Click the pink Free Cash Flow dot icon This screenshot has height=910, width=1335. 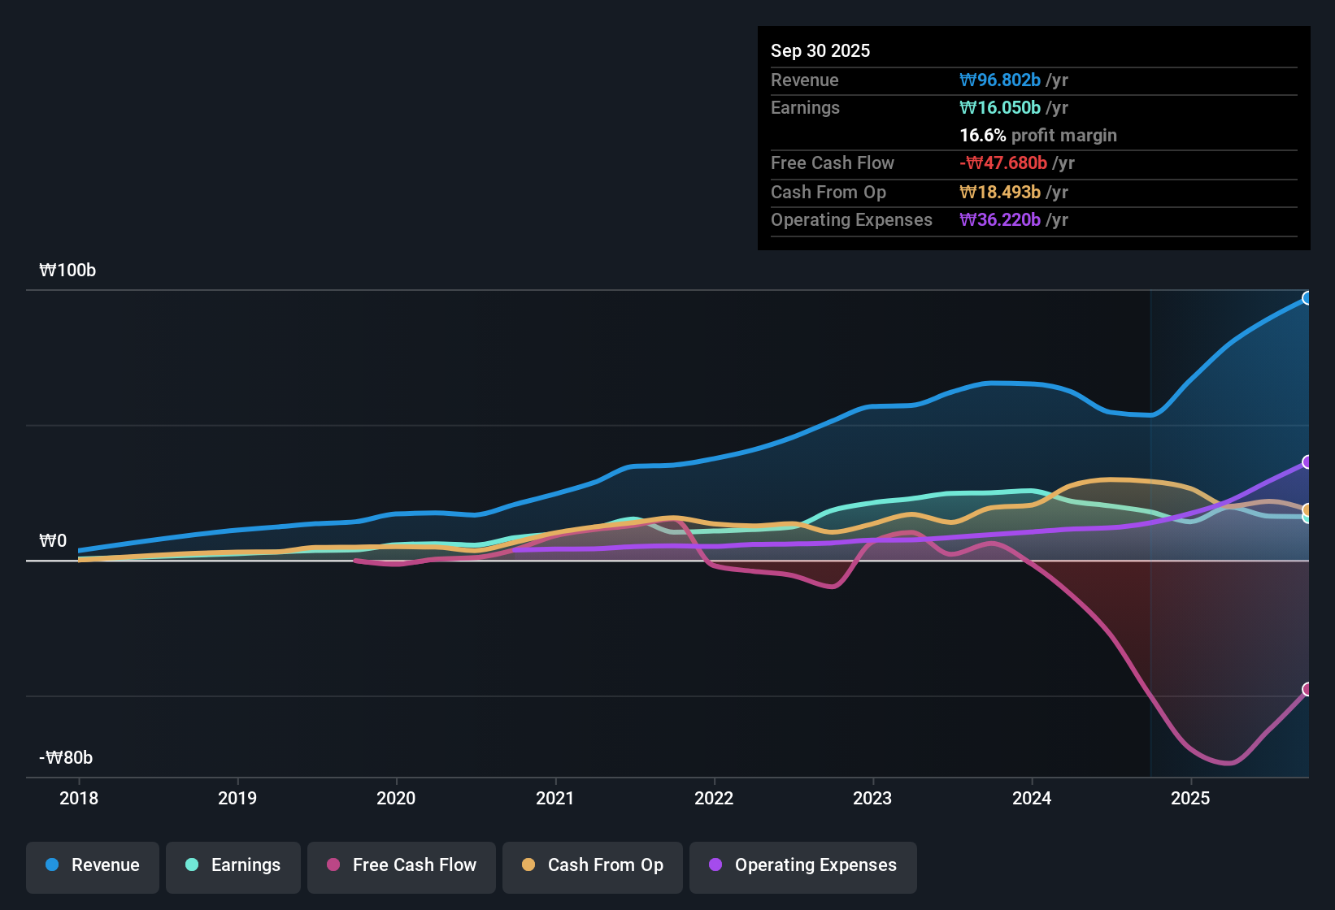pyautogui.click(x=332, y=865)
